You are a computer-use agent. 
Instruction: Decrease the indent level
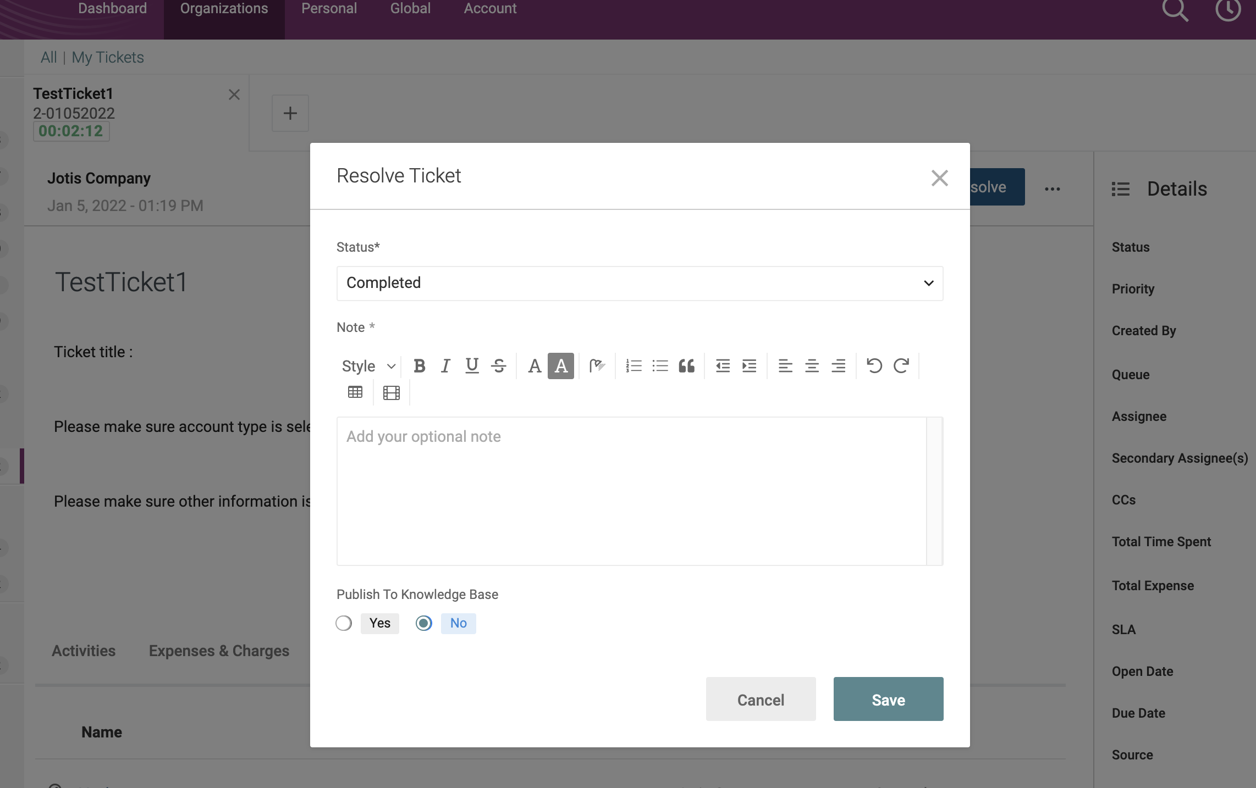(723, 366)
